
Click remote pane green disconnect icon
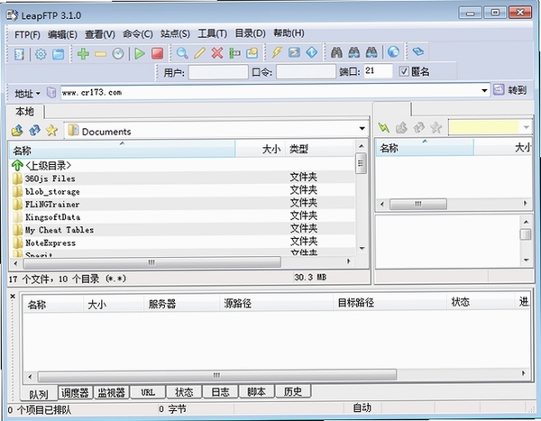coord(384,128)
